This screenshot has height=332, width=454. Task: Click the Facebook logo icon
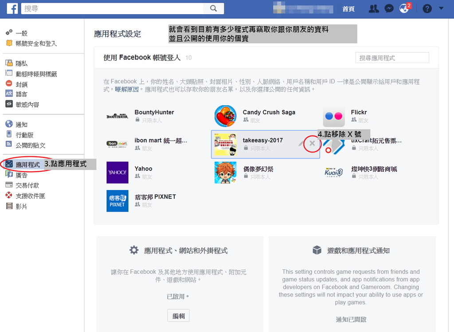click(12, 8)
